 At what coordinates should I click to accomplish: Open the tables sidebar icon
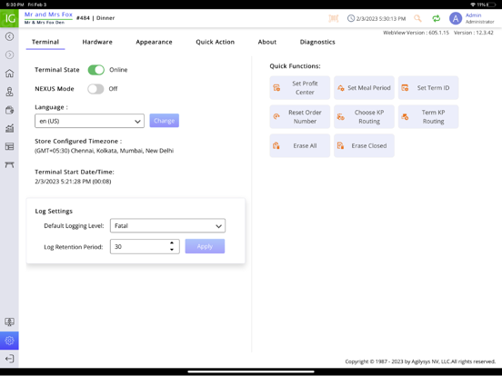pyautogui.click(x=9, y=164)
